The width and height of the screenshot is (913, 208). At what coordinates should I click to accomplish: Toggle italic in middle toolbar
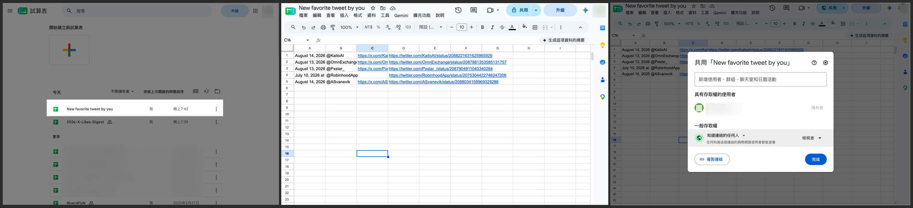pos(492,27)
